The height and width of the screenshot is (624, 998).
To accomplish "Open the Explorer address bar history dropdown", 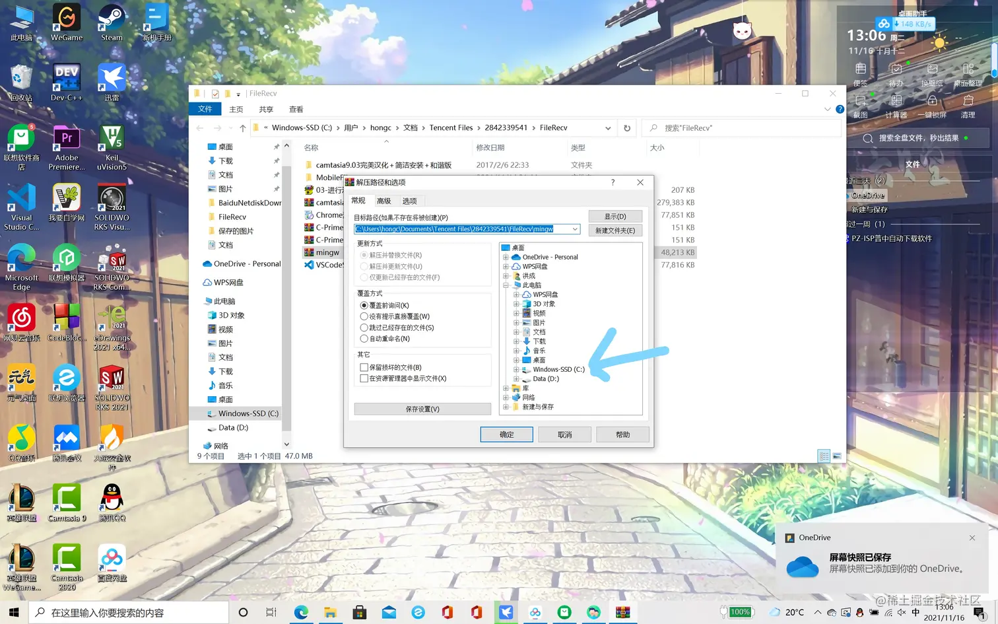I will tap(608, 128).
